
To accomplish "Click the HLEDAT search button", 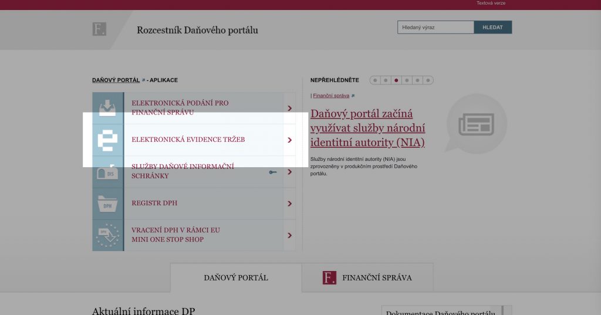I will [492, 27].
